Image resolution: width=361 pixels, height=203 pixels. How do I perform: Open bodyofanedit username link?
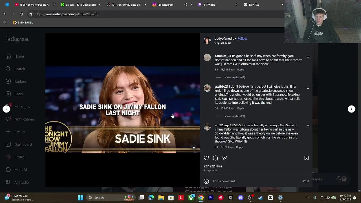(x=224, y=39)
